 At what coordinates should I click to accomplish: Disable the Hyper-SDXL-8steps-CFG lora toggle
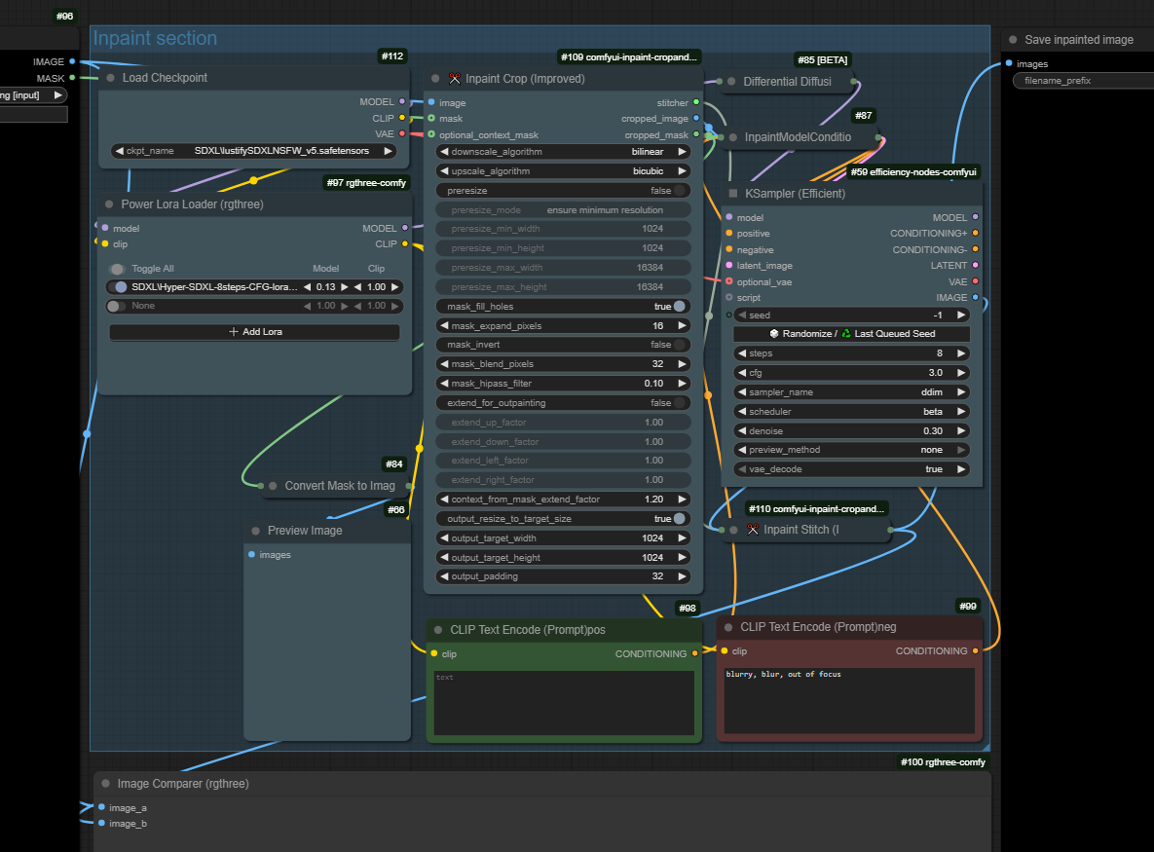pyautogui.click(x=119, y=287)
